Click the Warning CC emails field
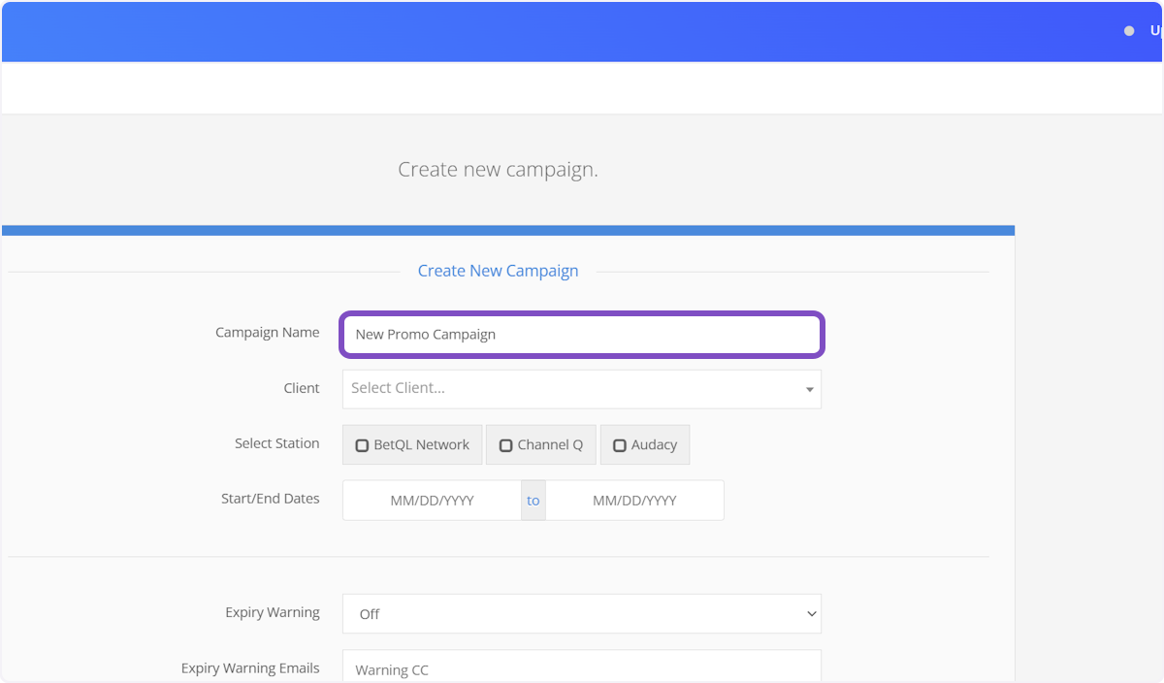This screenshot has width=1164, height=683. (x=582, y=668)
